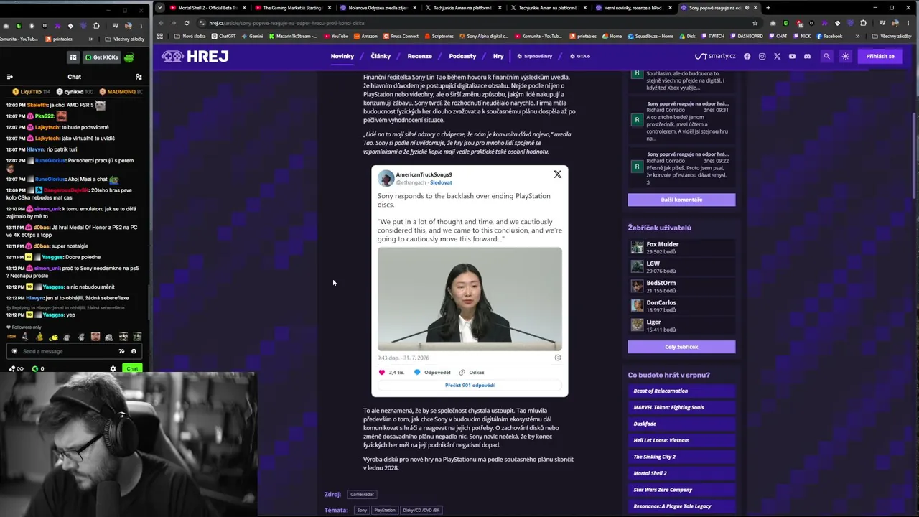This screenshot has height=517, width=919.
Task: Click the green Chat send button
Action: click(x=132, y=368)
